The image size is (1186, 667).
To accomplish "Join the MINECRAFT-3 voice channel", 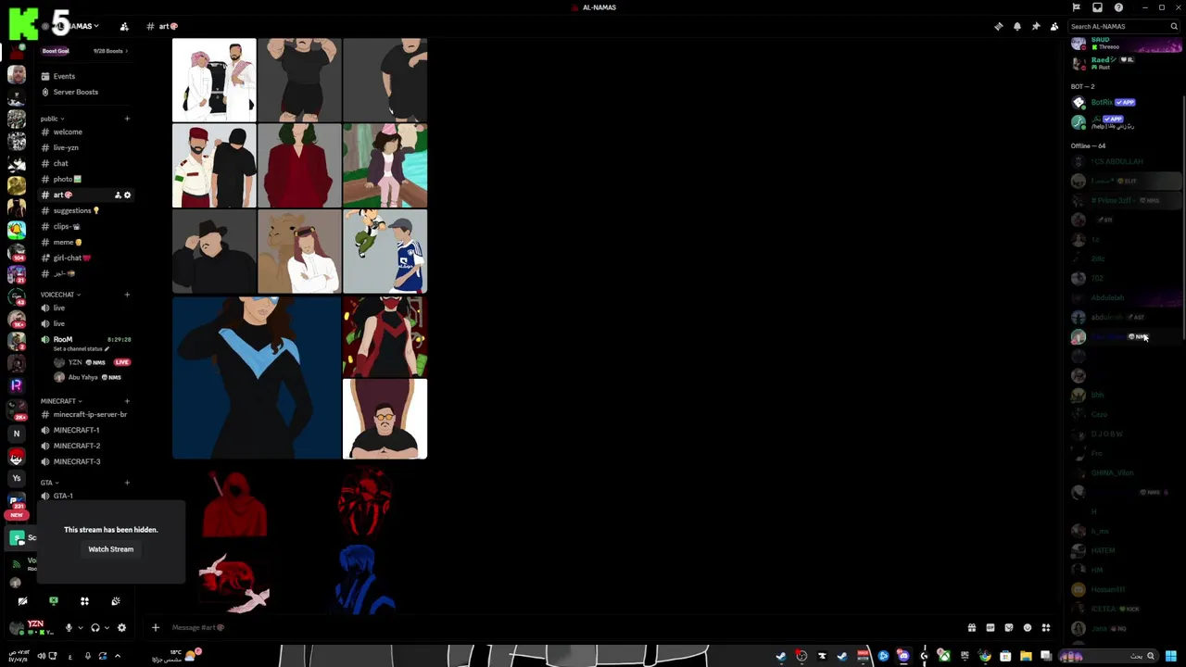I will tap(85, 461).
